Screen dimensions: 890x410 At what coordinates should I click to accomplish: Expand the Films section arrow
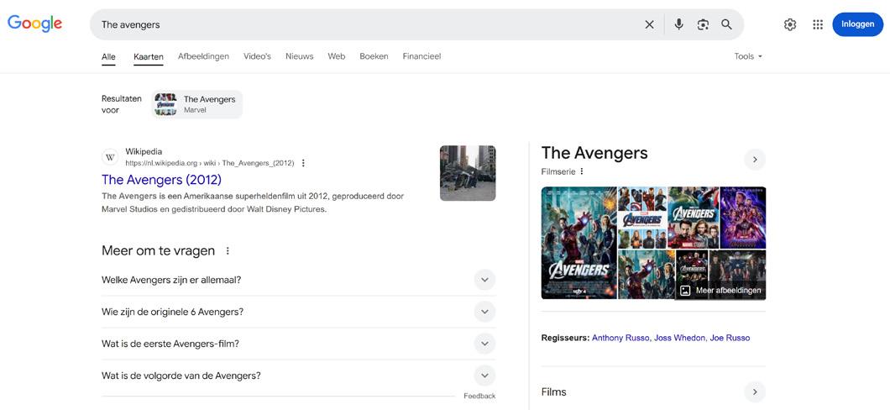[755, 392]
